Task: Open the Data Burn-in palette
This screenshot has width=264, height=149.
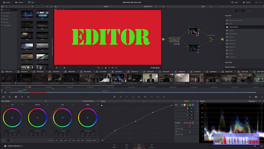Action: click(164, 97)
